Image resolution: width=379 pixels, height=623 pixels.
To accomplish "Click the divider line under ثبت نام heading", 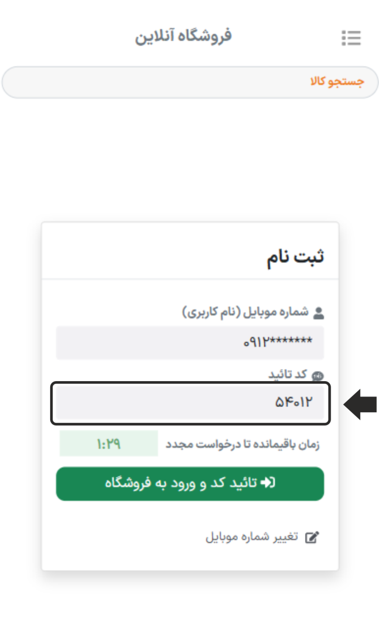I will pos(189,279).
